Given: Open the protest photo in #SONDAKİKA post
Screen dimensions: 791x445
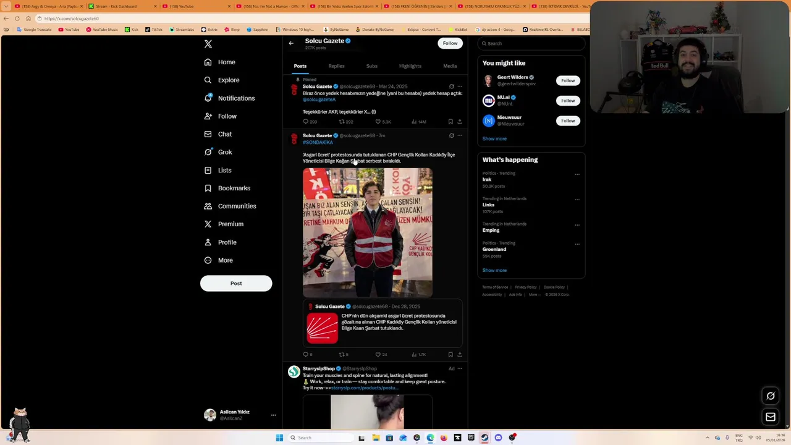Looking at the screenshot, I should click(x=368, y=232).
